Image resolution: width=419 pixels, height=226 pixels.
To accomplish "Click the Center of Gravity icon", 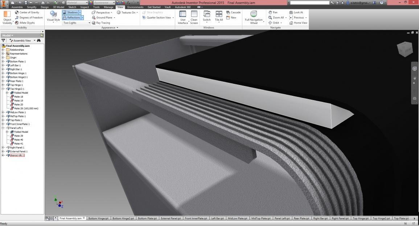I will coord(17,12).
